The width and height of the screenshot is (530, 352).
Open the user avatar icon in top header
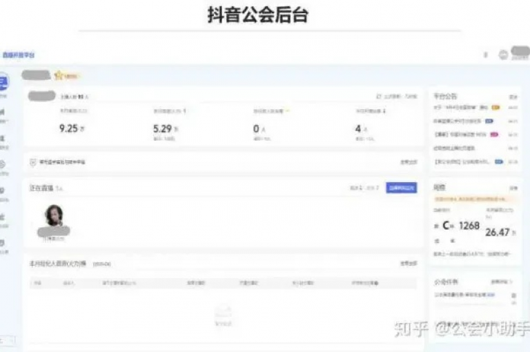503,55
